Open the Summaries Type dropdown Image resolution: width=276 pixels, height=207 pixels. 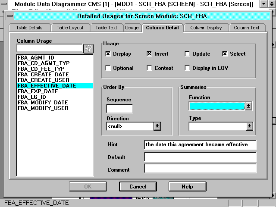pos(249,126)
